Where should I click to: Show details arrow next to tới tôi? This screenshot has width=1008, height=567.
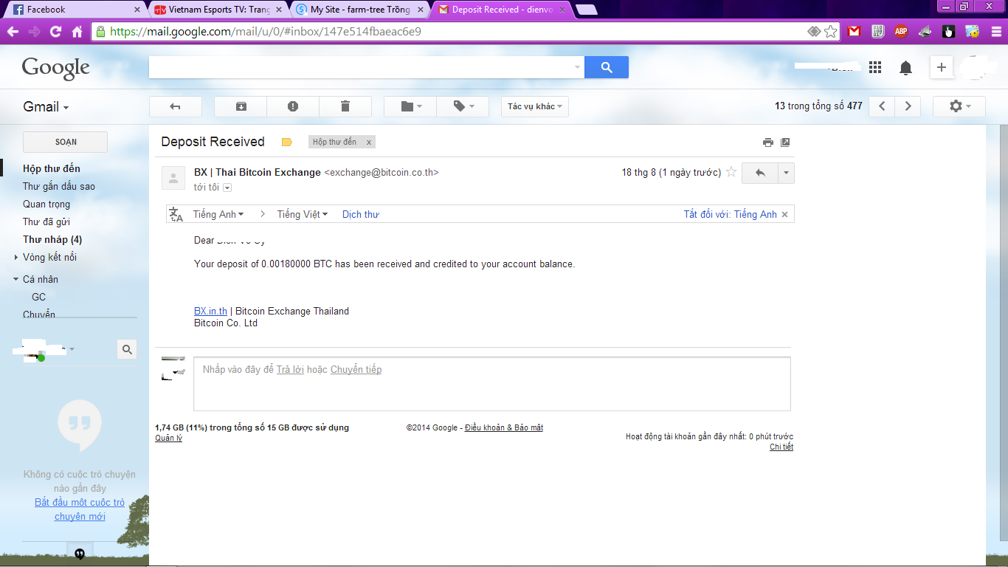227,188
